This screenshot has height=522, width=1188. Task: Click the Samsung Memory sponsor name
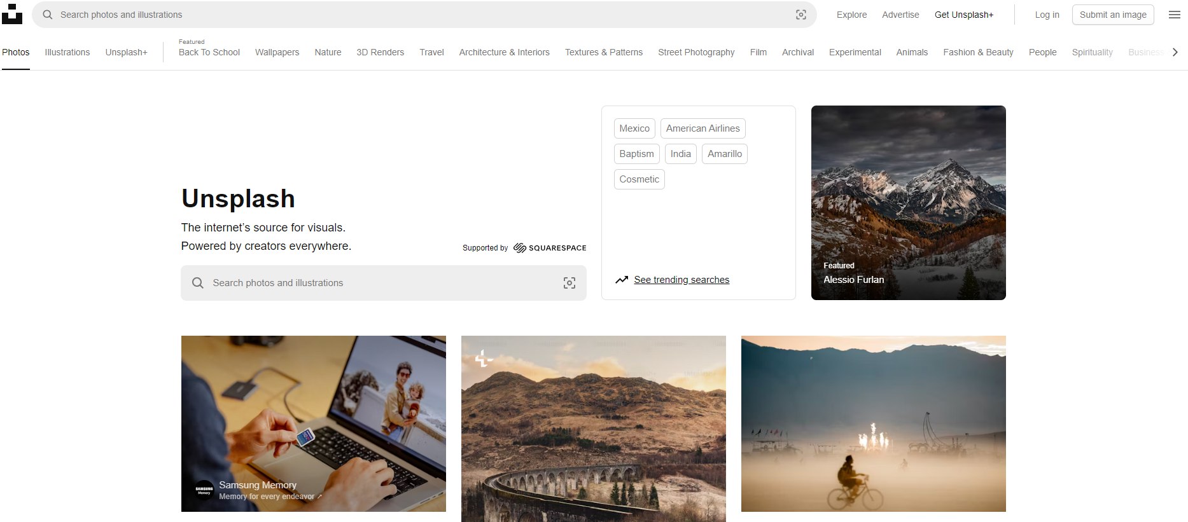coord(258,485)
